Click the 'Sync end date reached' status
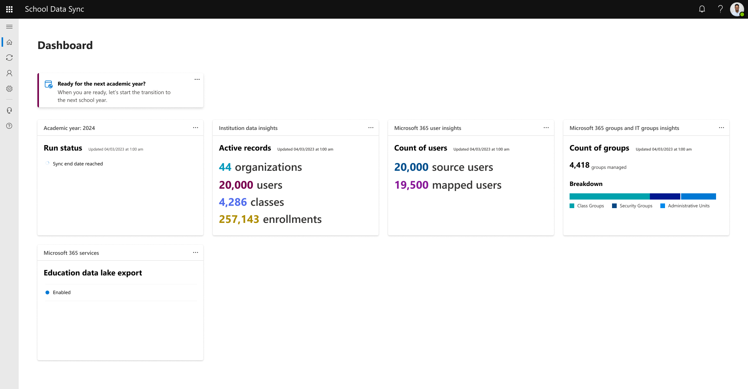The width and height of the screenshot is (748, 389). click(78, 164)
